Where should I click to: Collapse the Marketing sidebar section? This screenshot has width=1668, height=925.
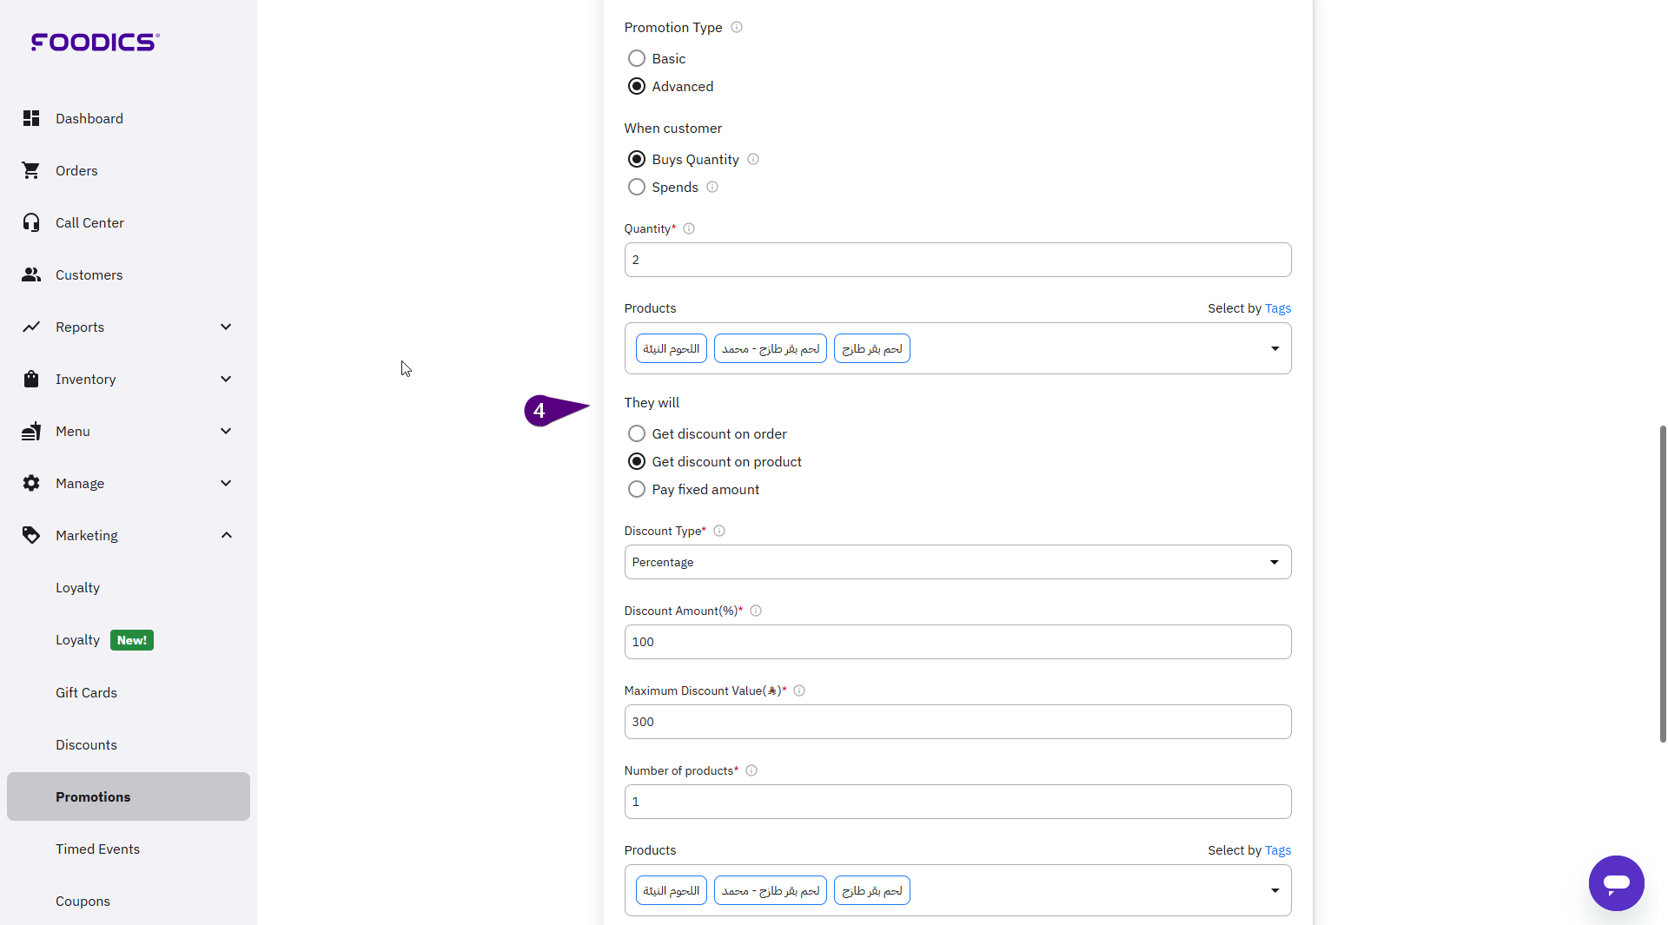226,535
